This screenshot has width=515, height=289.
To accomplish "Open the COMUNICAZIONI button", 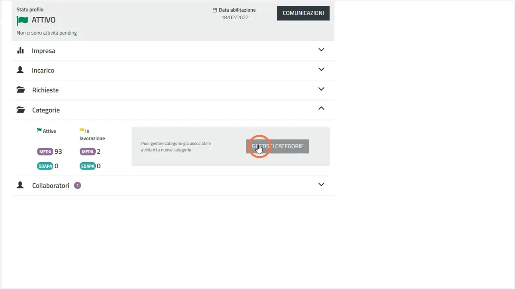I will coord(303,13).
